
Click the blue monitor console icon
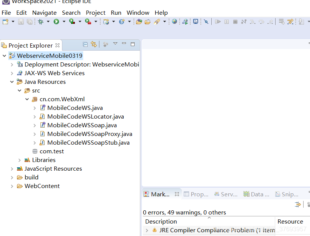point(196,22)
